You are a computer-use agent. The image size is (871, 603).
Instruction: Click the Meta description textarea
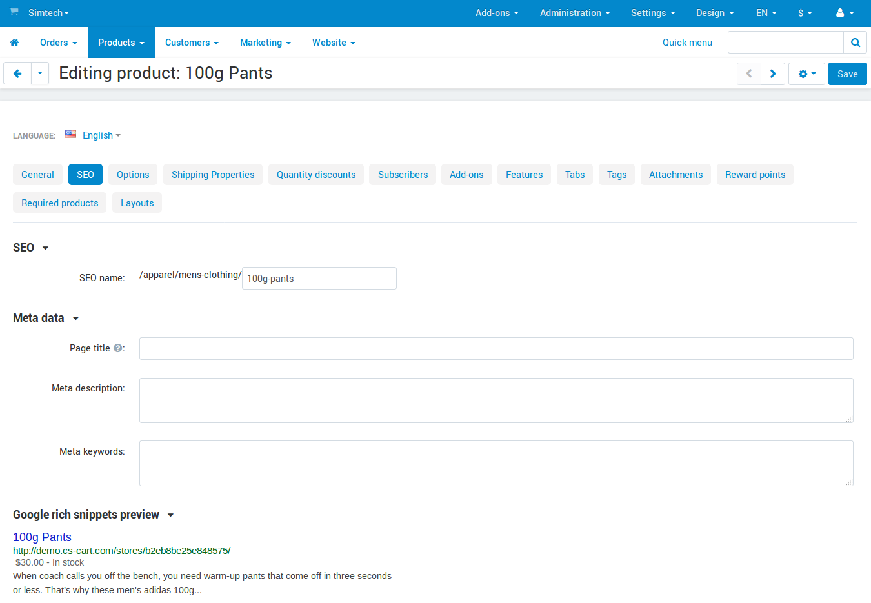[x=496, y=400]
